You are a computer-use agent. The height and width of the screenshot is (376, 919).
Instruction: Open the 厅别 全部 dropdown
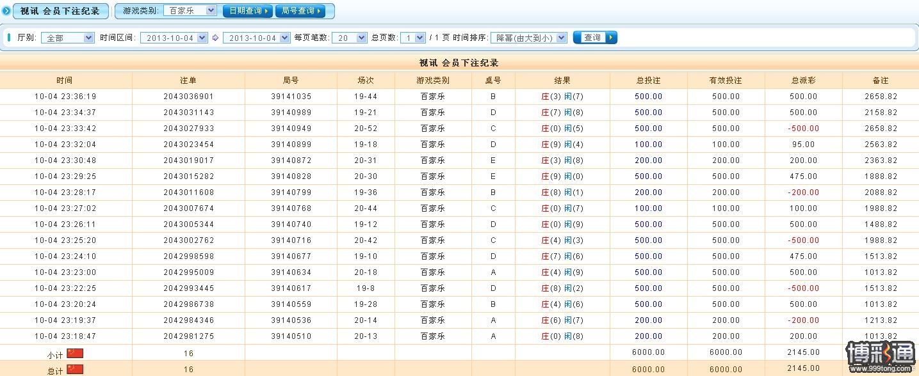[67, 38]
